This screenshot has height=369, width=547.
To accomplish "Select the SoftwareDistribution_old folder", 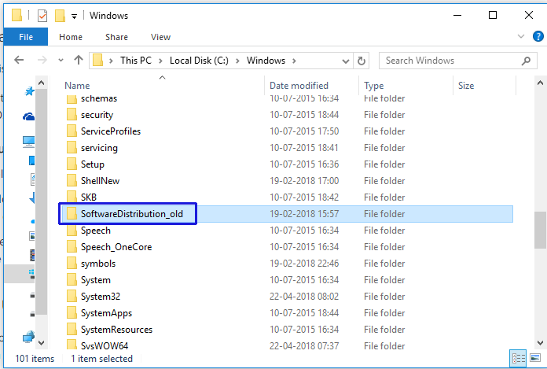I will pos(286,214).
